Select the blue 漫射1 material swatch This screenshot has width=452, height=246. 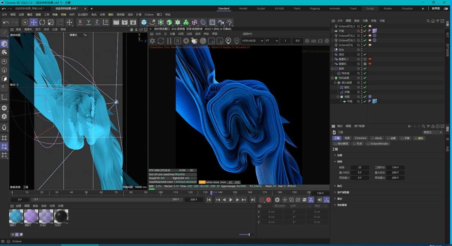pos(16,216)
